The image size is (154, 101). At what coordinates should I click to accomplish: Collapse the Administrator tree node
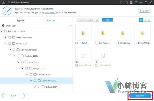pyautogui.click(x=10, y=50)
